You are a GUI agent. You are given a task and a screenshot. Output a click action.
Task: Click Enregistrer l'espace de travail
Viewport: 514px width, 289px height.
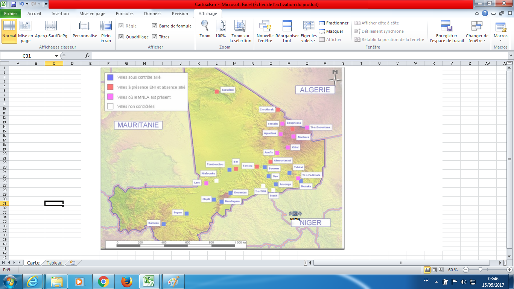[447, 32]
